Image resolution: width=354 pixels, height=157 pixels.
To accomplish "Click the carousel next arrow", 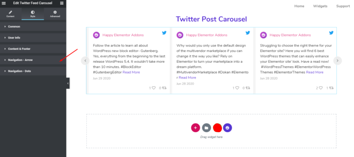I will click(338, 61).
